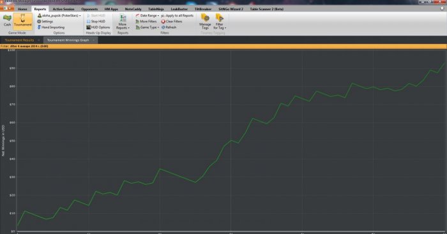Open Manage Tags
The width and height of the screenshot is (447, 234).
(205, 22)
